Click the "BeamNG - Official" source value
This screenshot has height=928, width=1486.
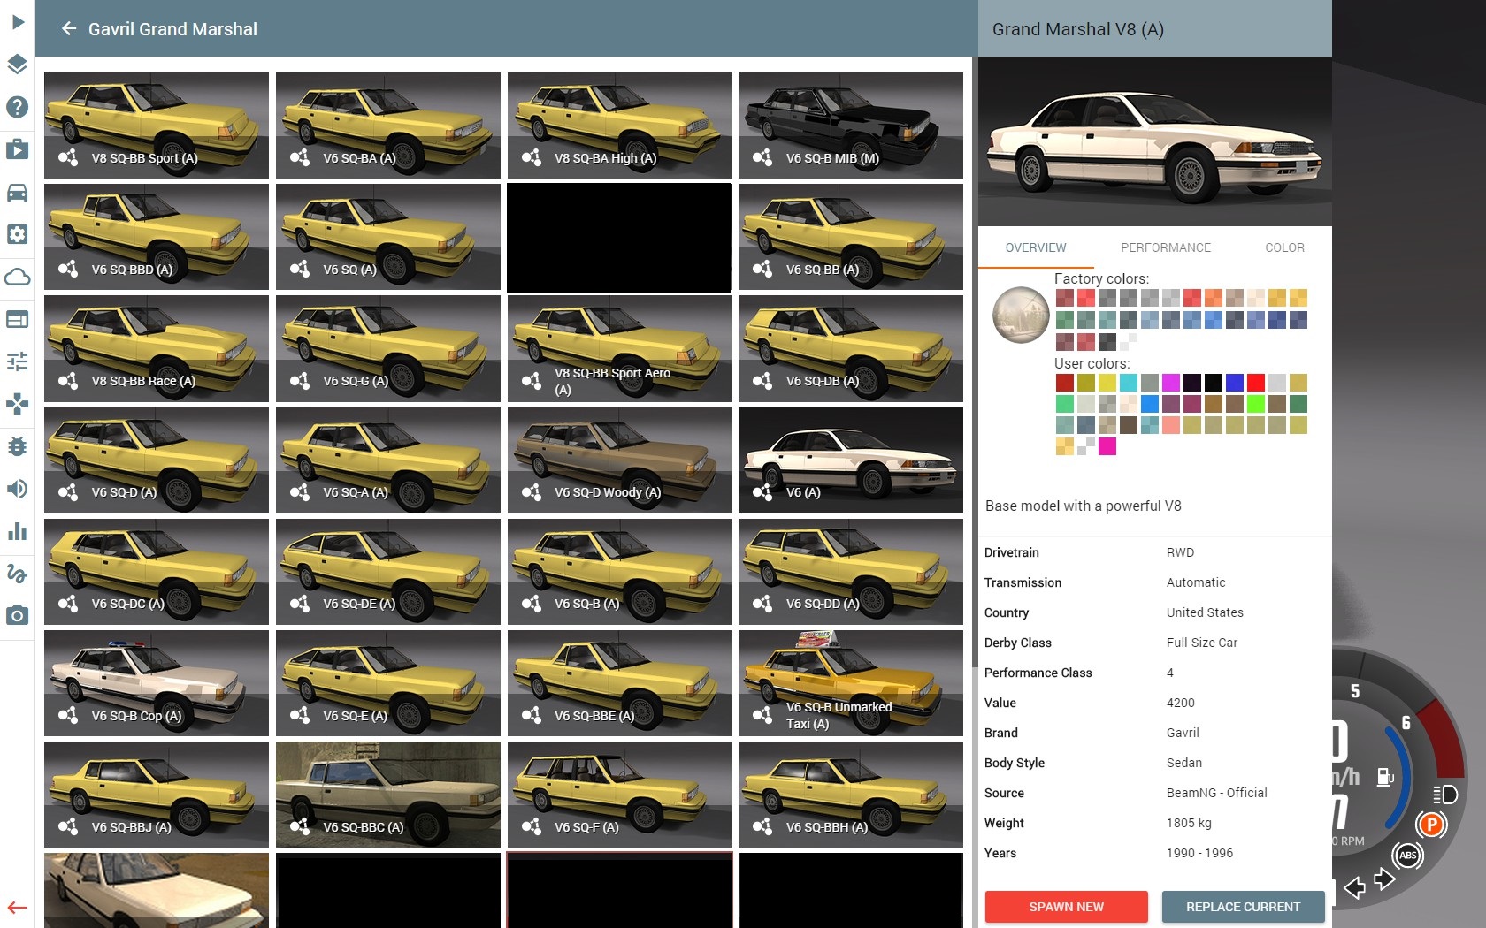[1217, 793]
